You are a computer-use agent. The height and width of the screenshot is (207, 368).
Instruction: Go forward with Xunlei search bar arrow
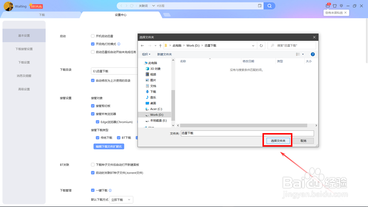pos(126,6)
